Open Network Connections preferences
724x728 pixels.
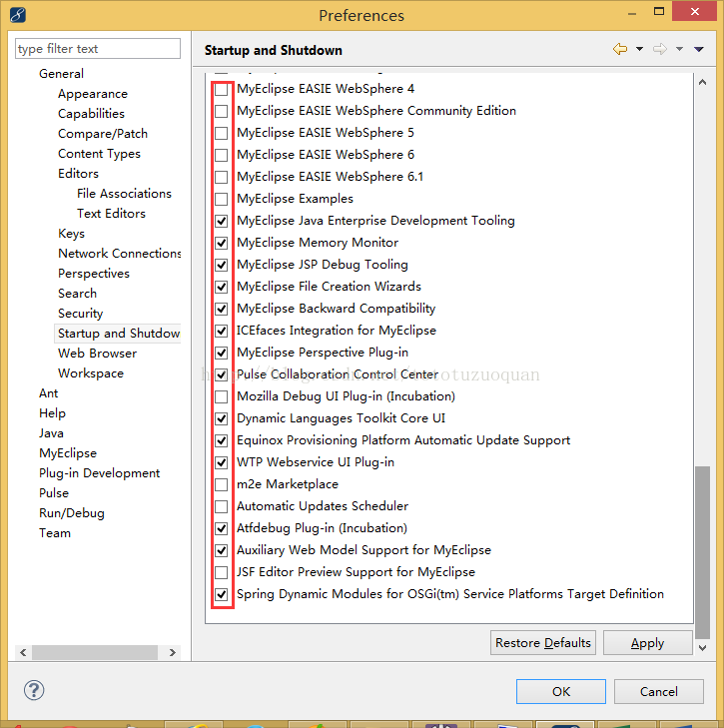(120, 254)
